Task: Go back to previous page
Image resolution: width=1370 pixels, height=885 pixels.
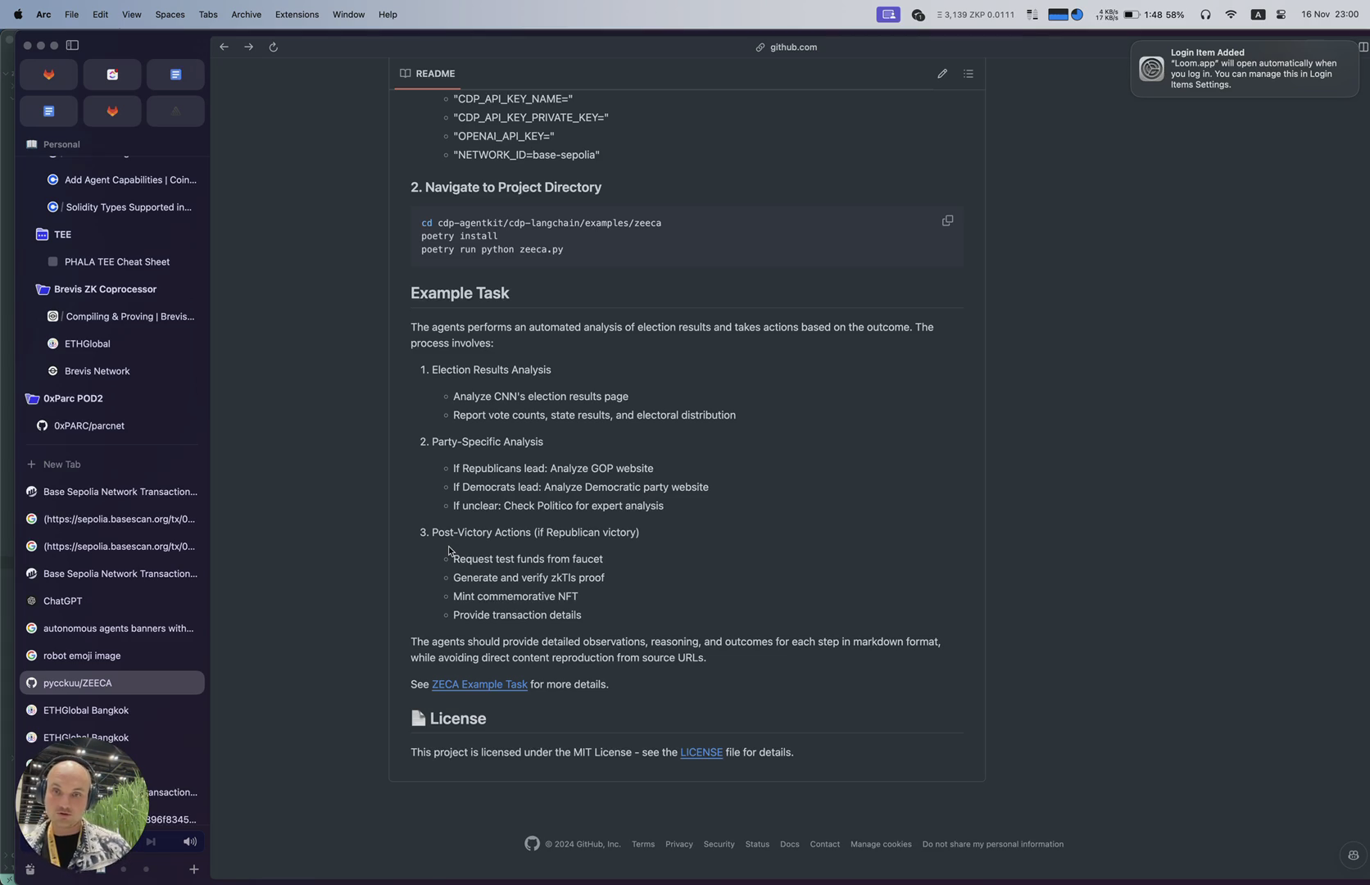Action: coord(224,47)
